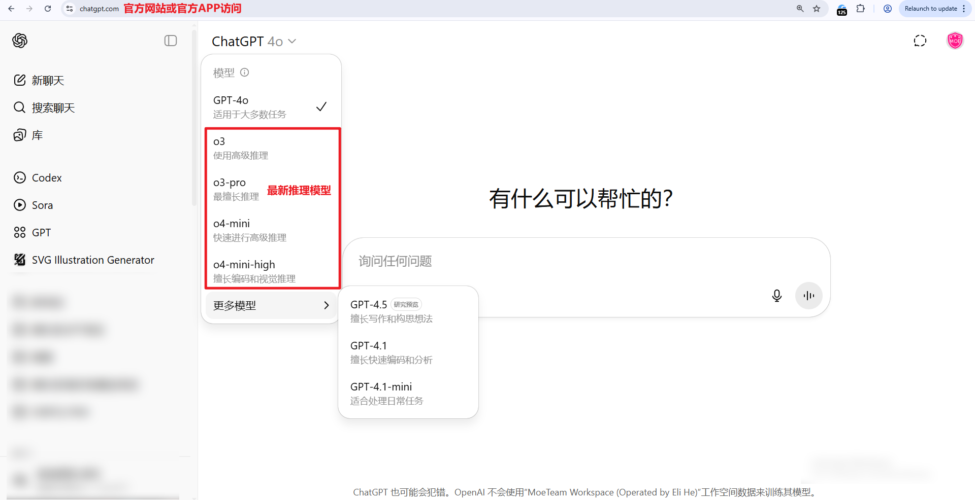Click the SVG Illustration Generator icon

(x=20, y=260)
